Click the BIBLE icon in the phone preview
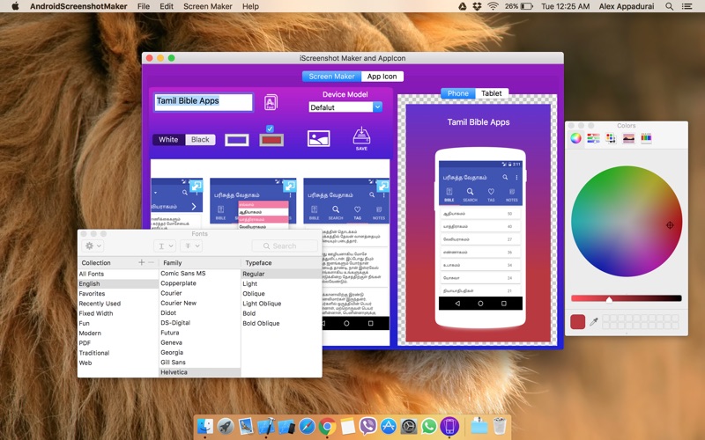Viewport: 705px width, 440px height. (x=449, y=194)
